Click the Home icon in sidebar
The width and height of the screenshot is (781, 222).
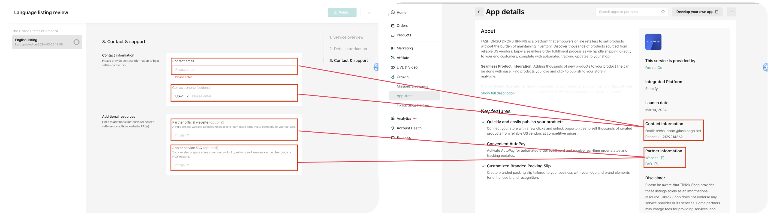click(x=393, y=12)
